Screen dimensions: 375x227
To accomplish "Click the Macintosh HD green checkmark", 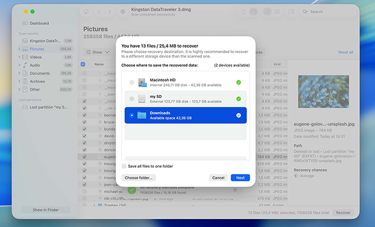I will pyautogui.click(x=238, y=82).
